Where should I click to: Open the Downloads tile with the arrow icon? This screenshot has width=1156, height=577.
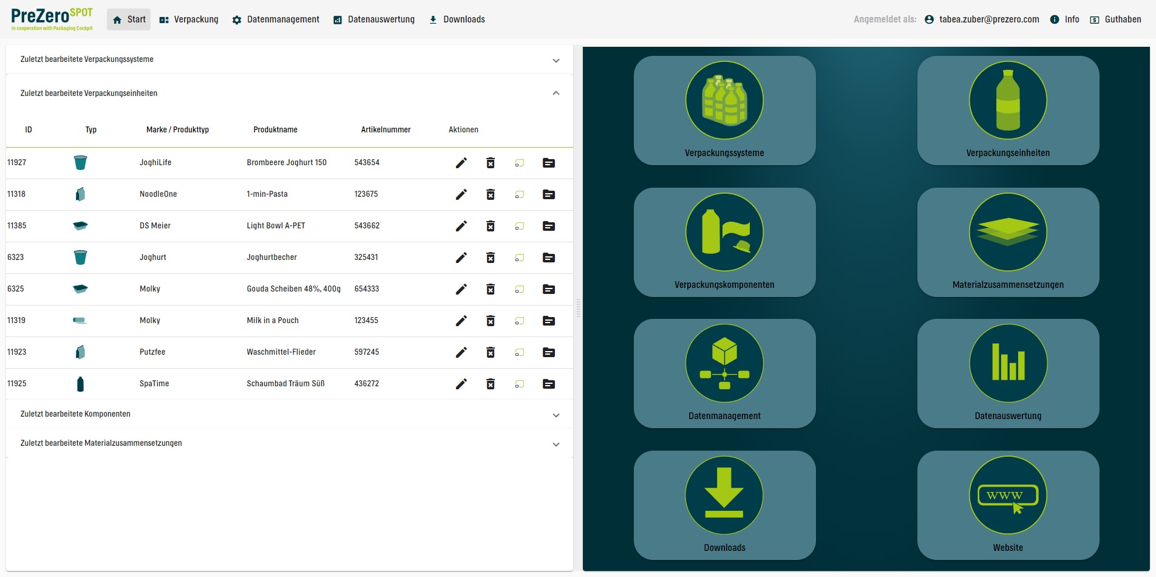tap(724, 505)
